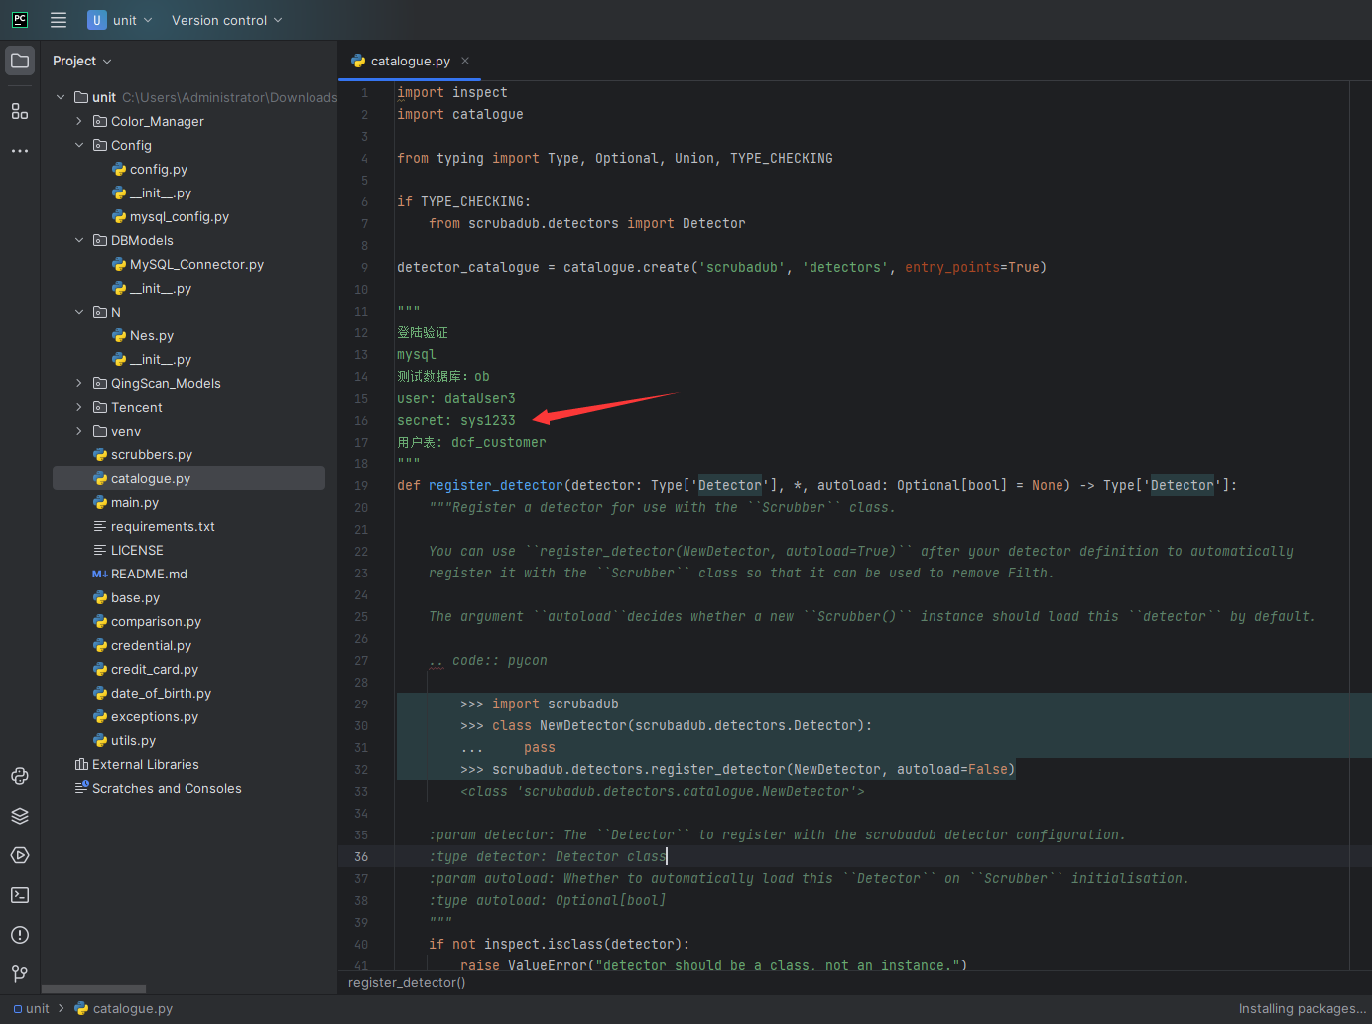The image size is (1372, 1024).
Task: Select base.py file
Action: click(126, 597)
